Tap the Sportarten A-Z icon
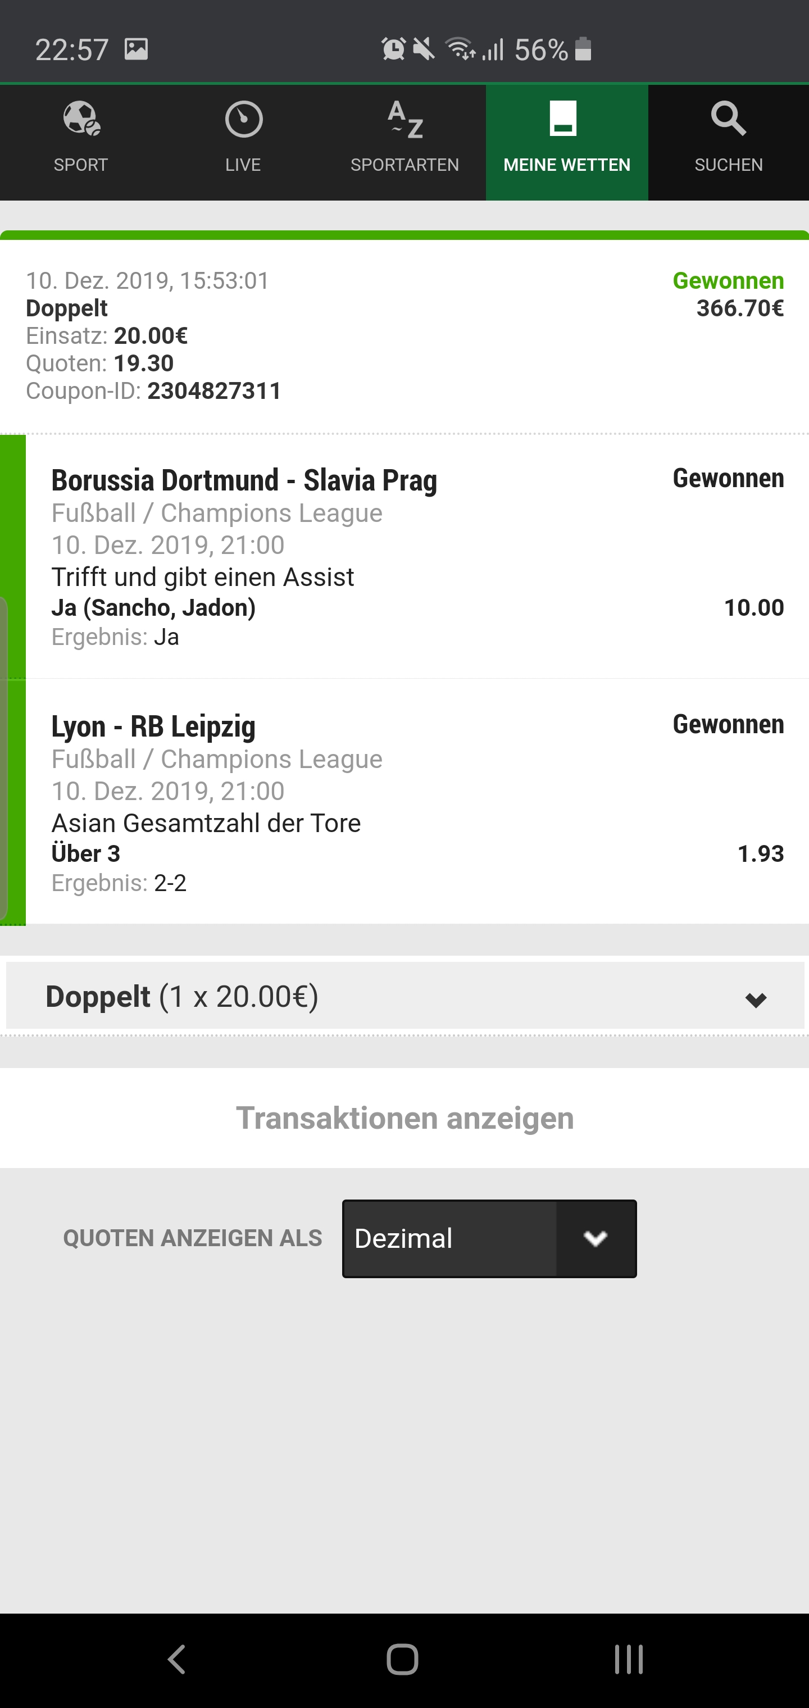Screen dimensions: 809x1708 click(405, 119)
